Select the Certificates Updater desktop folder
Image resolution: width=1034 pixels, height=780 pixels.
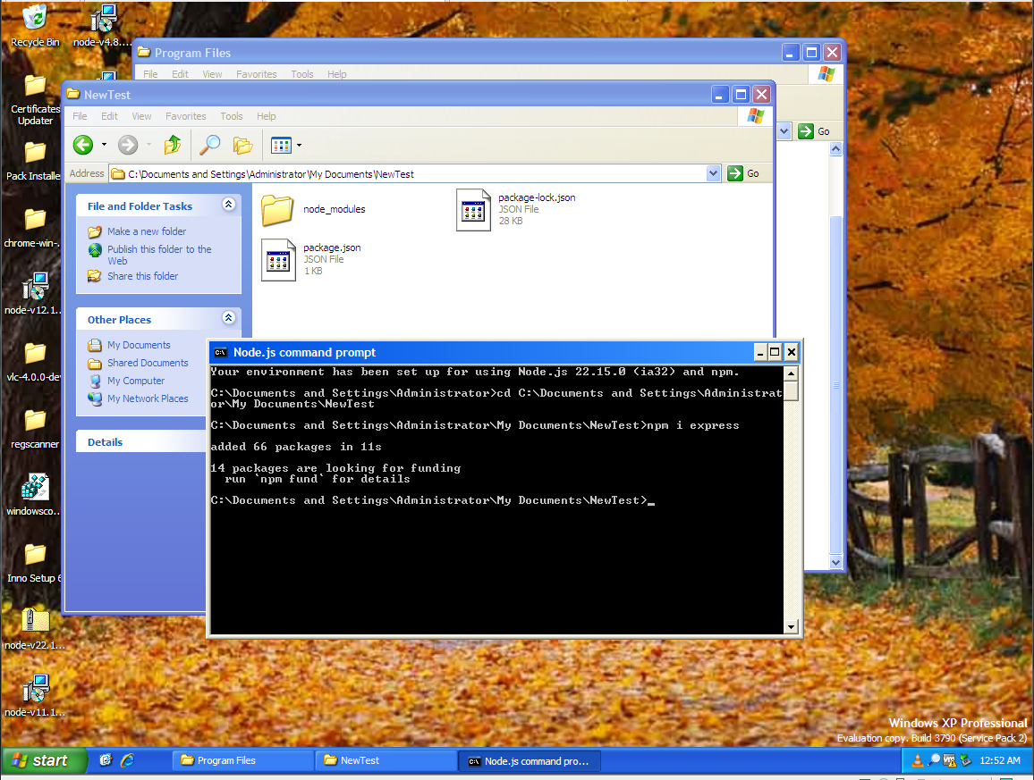pos(35,85)
